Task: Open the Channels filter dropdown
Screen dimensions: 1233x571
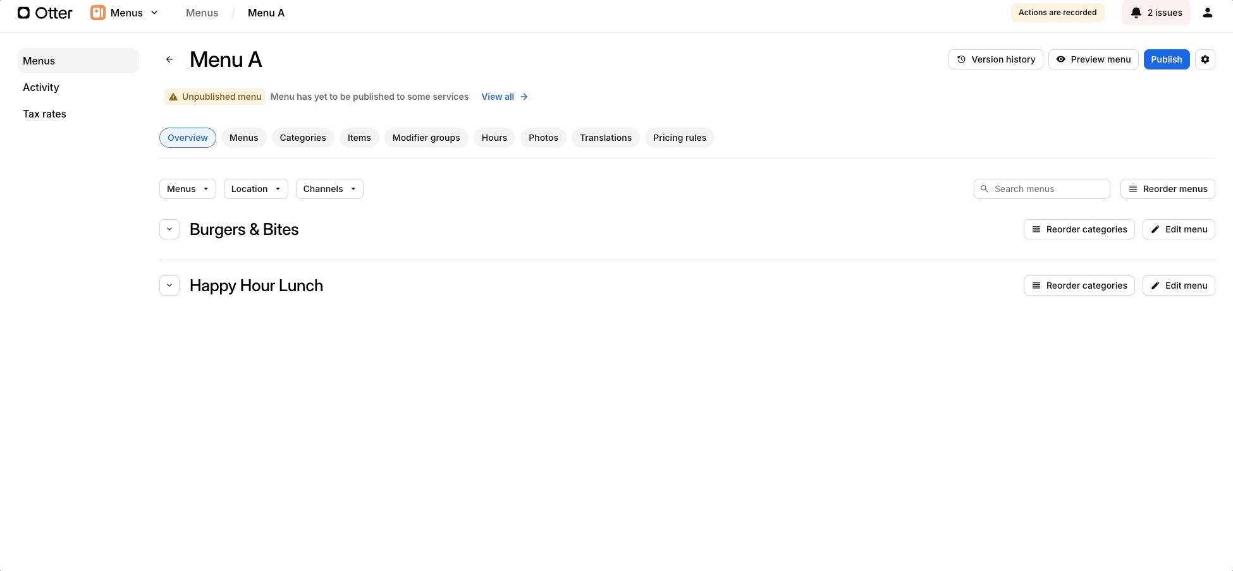Action: coord(329,189)
